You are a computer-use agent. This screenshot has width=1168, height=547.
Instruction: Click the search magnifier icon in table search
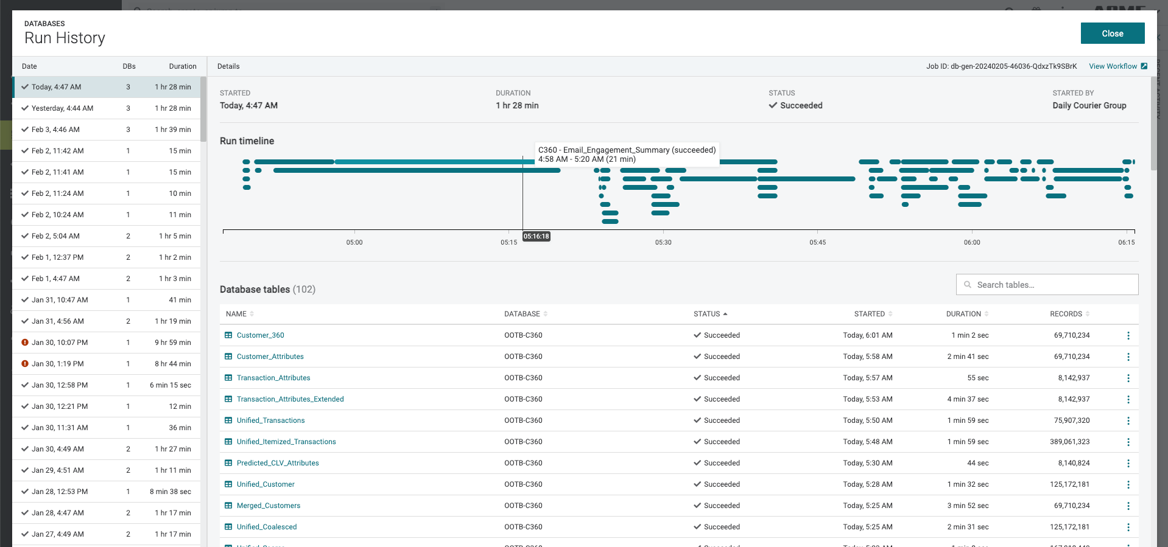(x=968, y=285)
